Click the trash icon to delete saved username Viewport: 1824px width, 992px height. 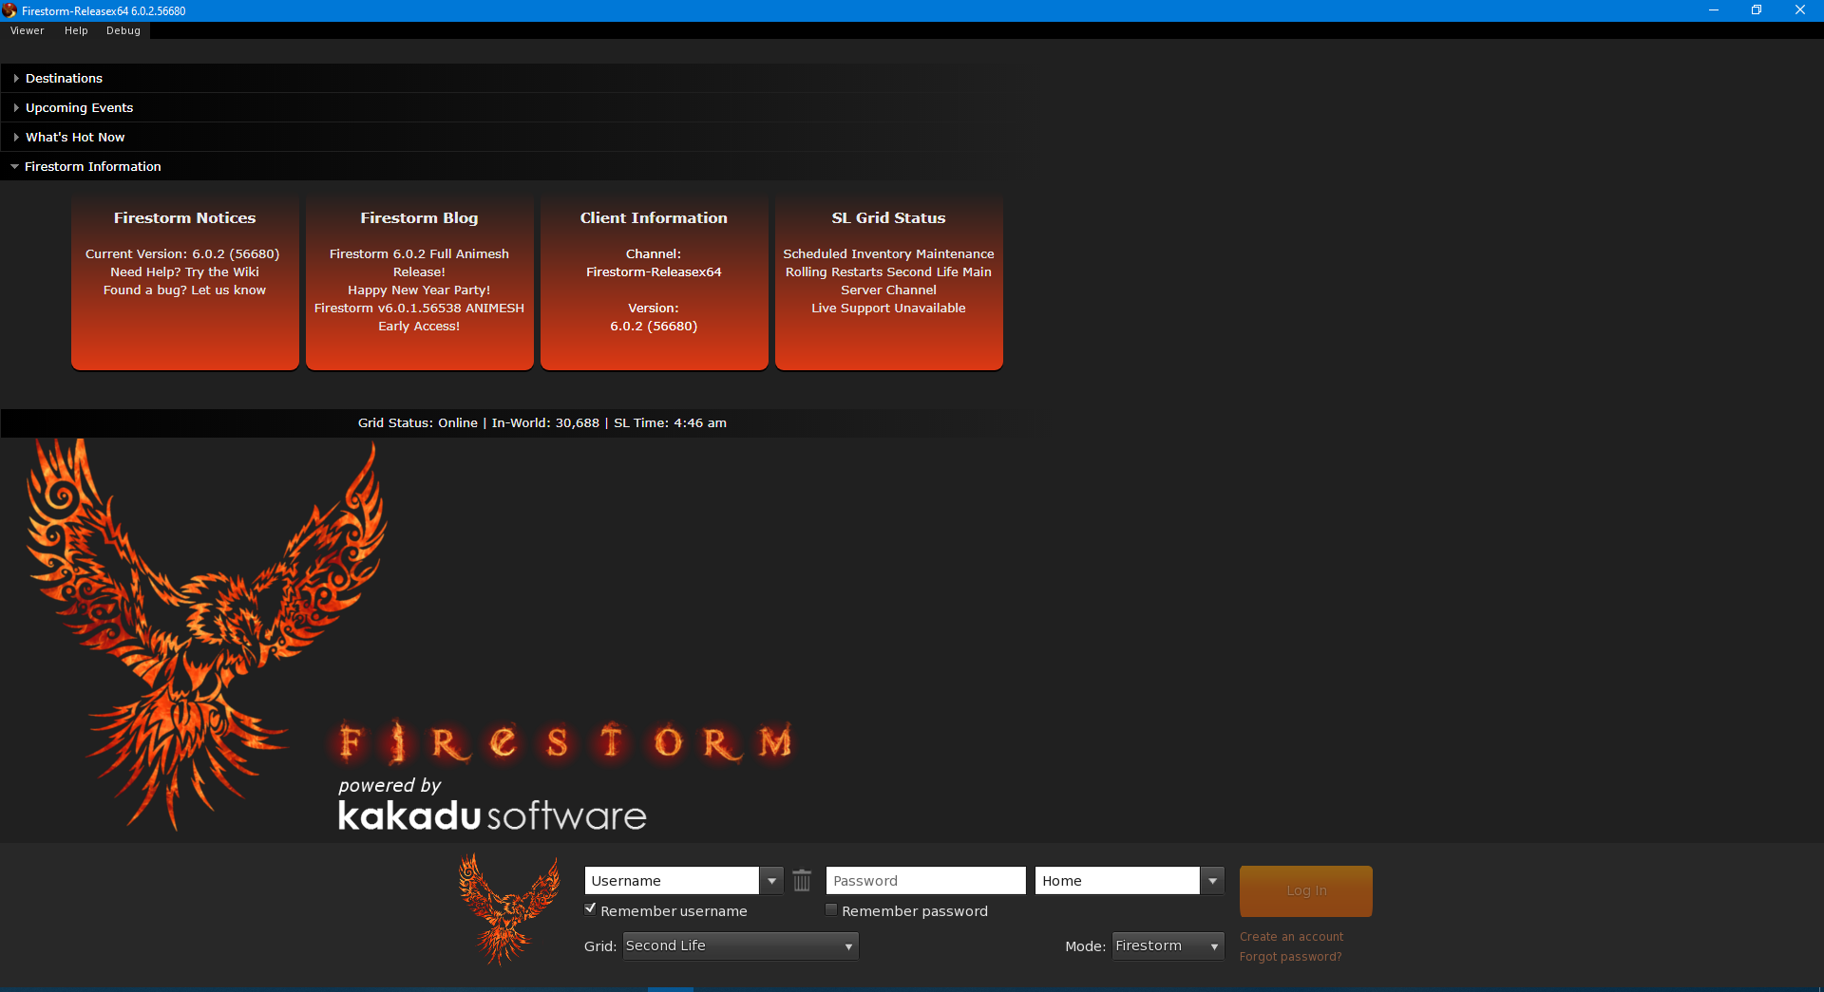click(x=802, y=881)
